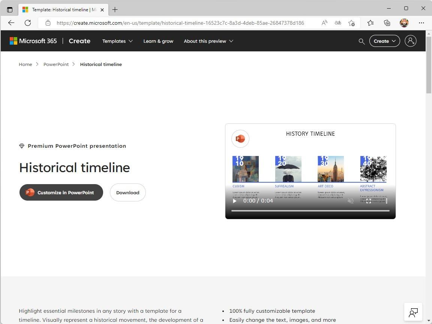Go back to the previous page
432x324 pixels.
click(11, 23)
